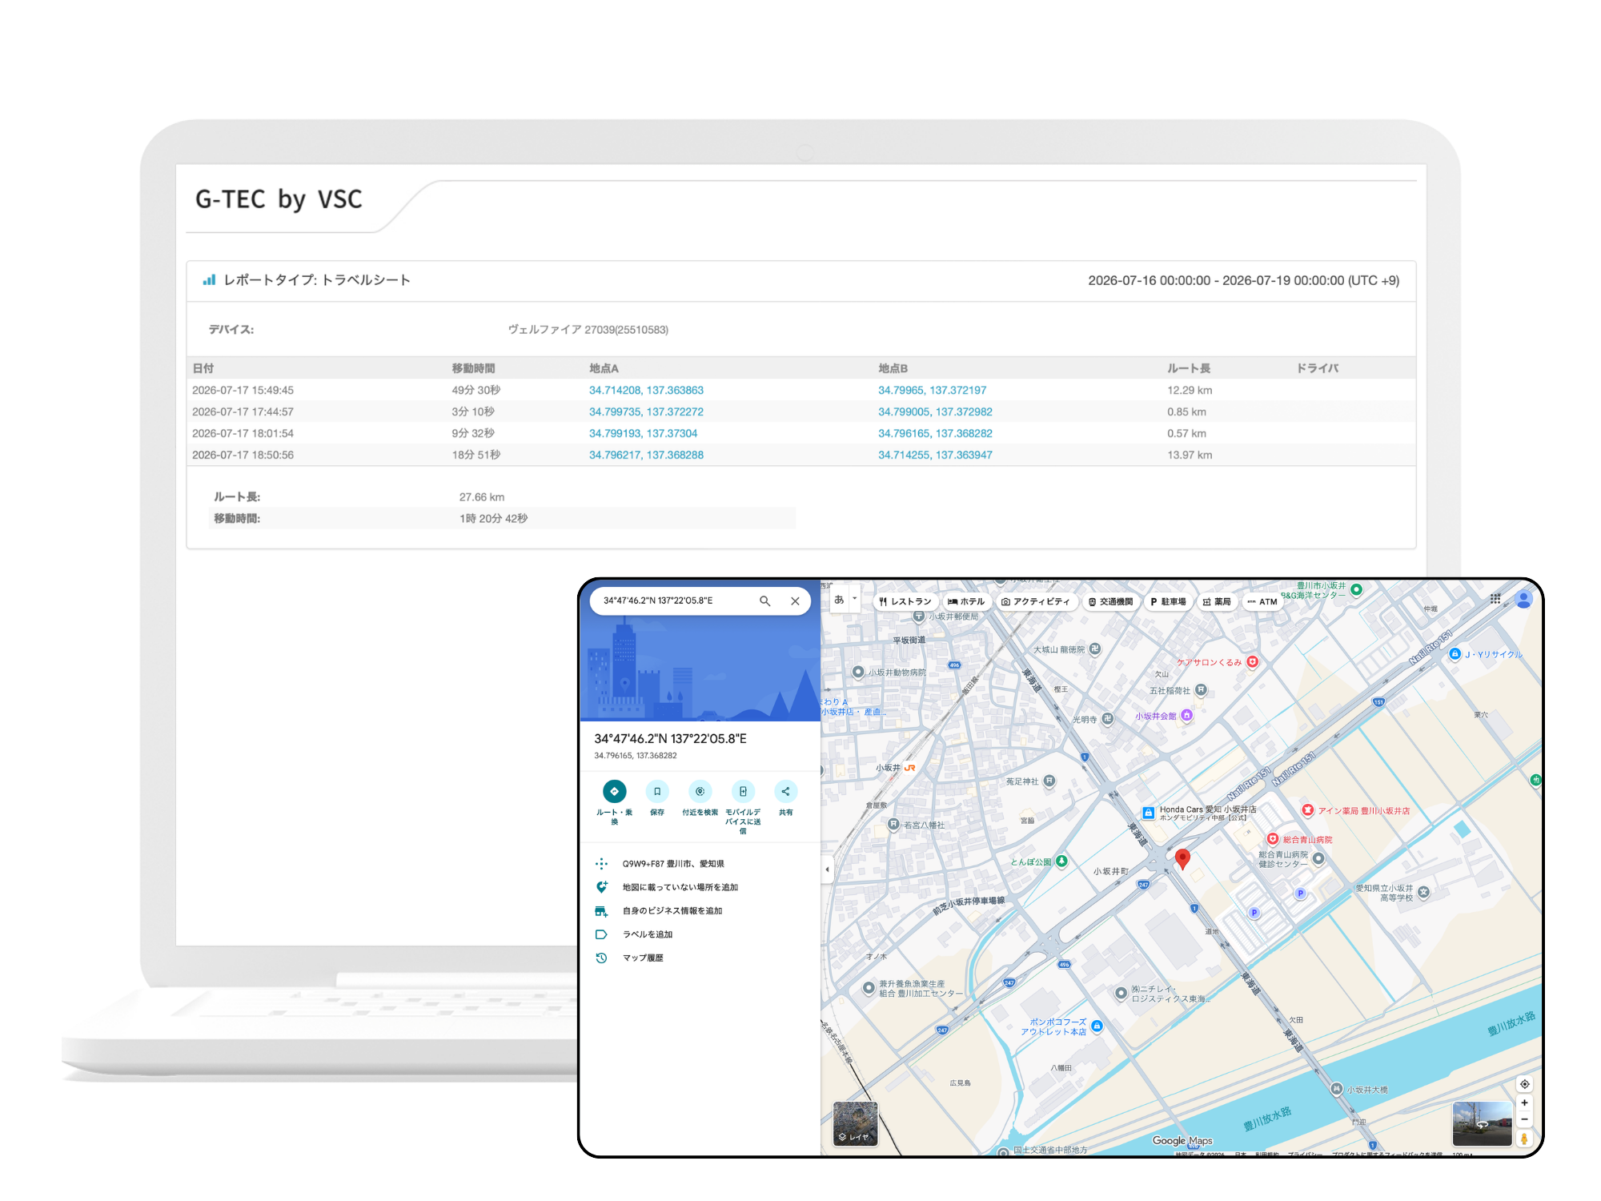Open the Street View preview thumbnail
This screenshot has width=1601, height=1201.
click(x=1482, y=1123)
